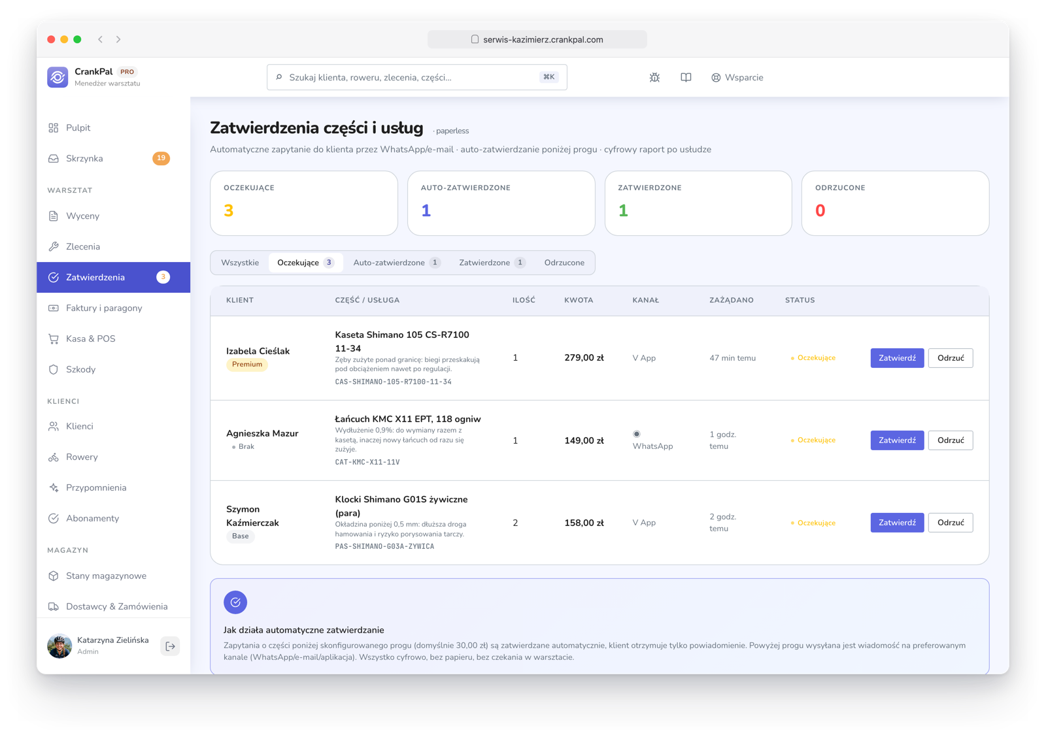This screenshot has width=1046, height=739.
Task: Click the Base plan badge
Action: coord(241,536)
